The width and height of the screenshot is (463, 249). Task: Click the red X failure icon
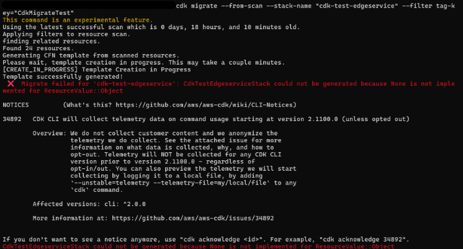11,84
